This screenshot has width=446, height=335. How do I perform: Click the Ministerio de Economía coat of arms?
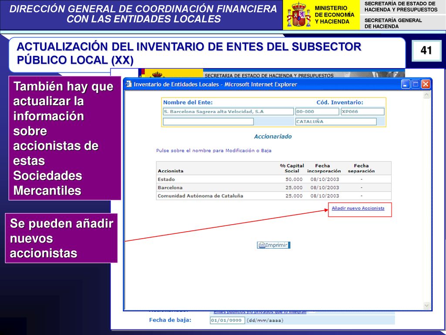point(299,15)
